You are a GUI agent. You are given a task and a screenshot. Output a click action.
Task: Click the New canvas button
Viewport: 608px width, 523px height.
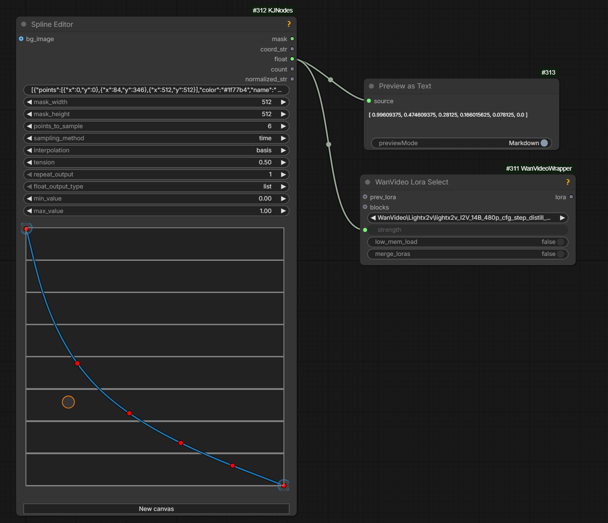(156, 509)
